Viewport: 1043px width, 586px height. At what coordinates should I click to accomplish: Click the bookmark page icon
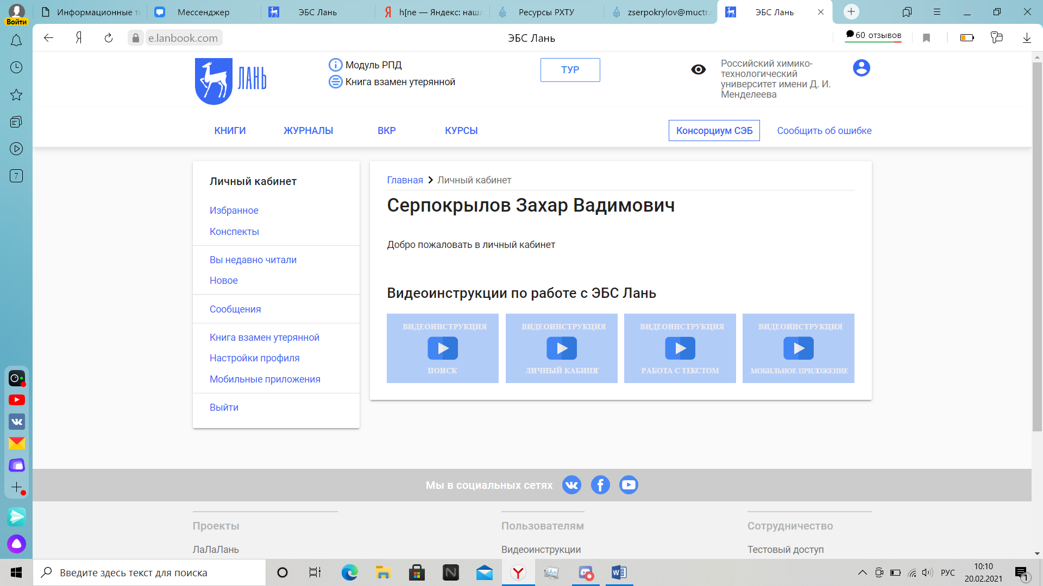coord(927,38)
